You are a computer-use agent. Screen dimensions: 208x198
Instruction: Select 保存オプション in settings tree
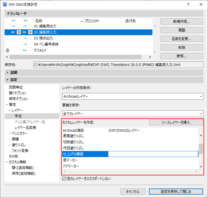(19, 99)
